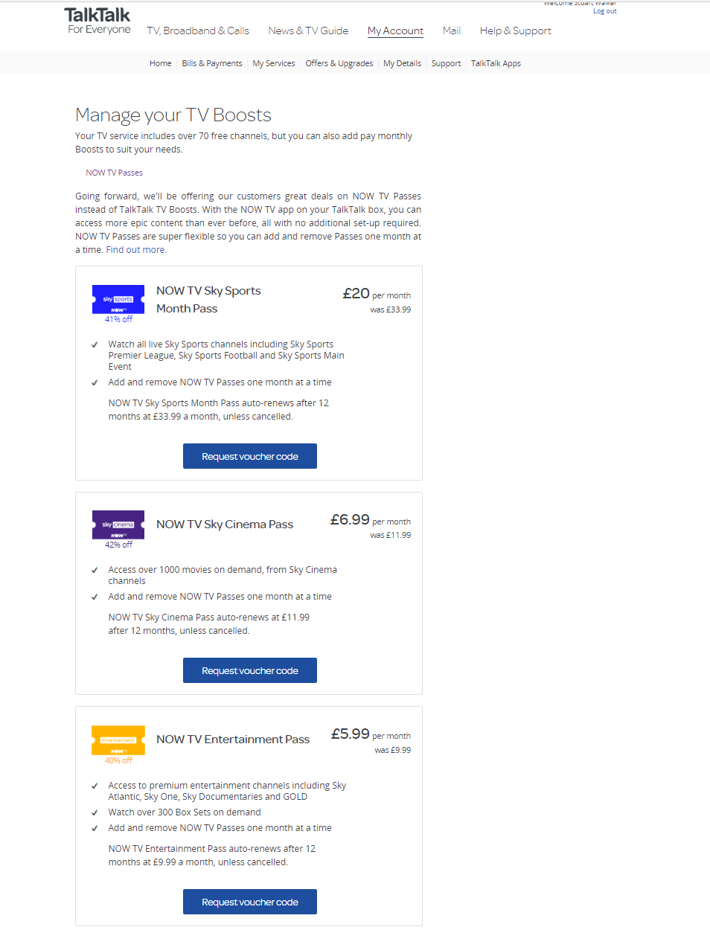Open the NOW TV Passes link
710x930 pixels.
coord(114,173)
